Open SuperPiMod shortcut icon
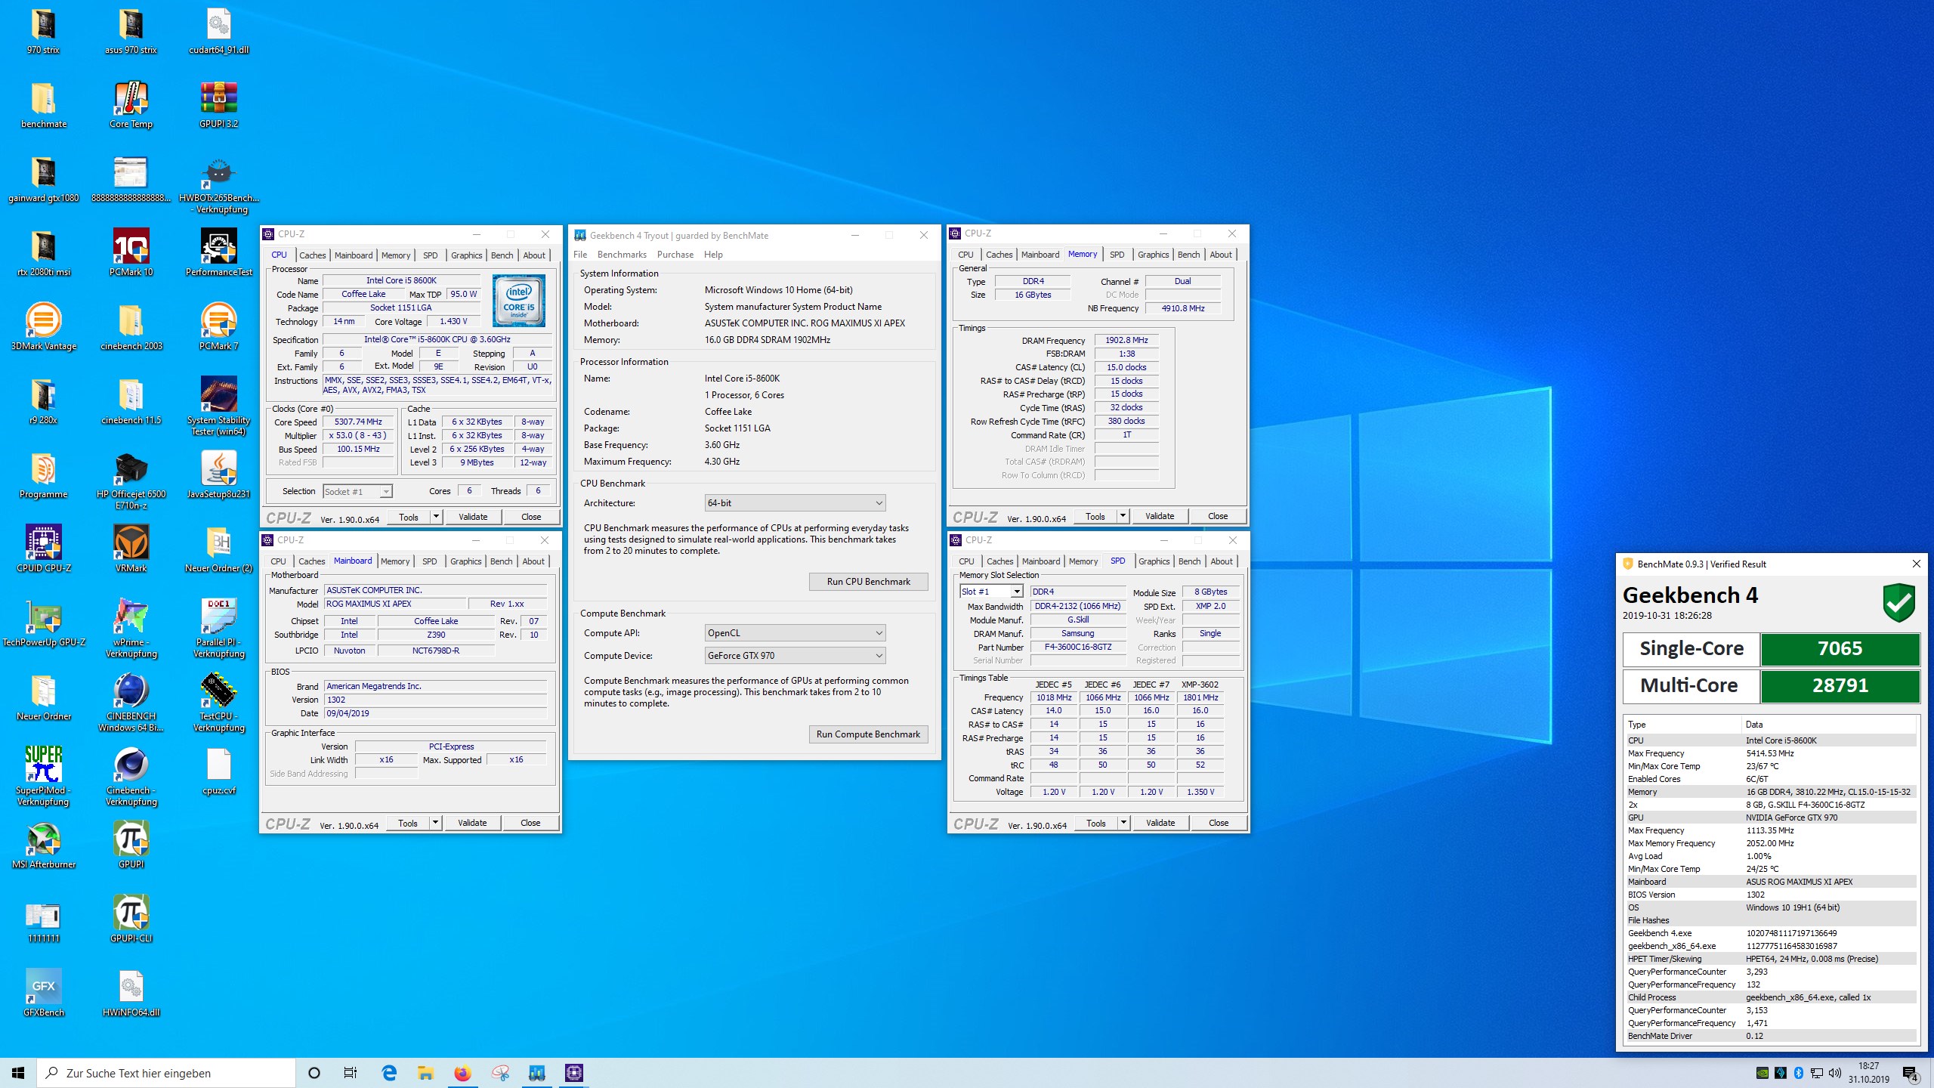Screen dimensions: 1934x1088 44,776
